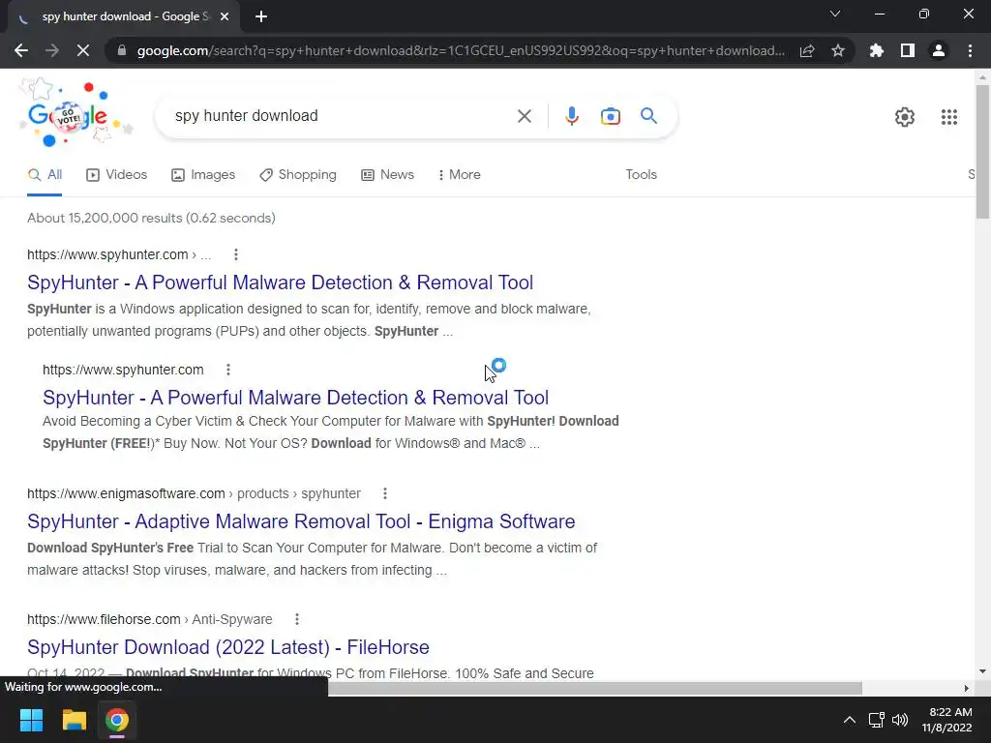Switch to News results

tap(387, 175)
